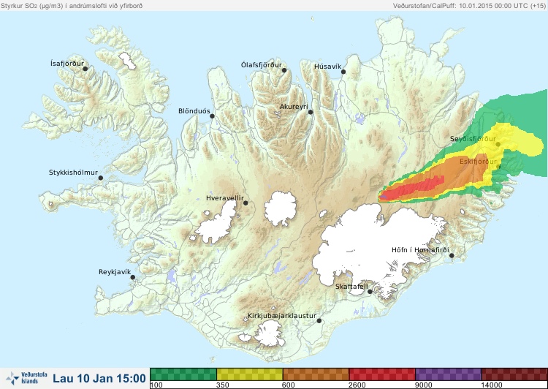Image resolution: width=548 pixels, height=389 pixels.
Task: Click the Ólafsfjörður marker dot
Action: [284, 70]
